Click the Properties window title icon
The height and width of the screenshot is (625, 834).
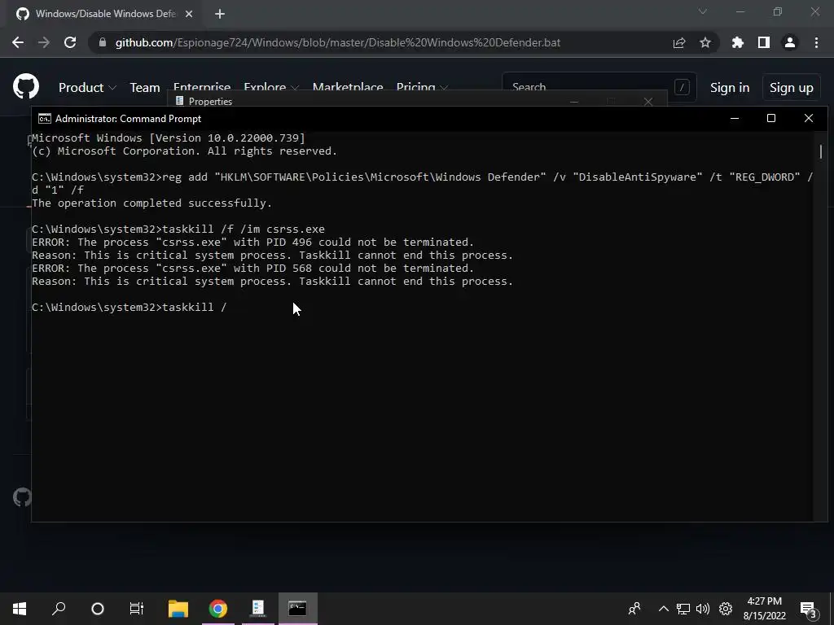(179, 101)
